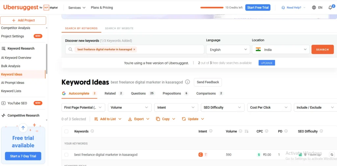Remove the kasaragod keyword tag via its x
Screen dimensions: 337x166
tap(134, 49)
